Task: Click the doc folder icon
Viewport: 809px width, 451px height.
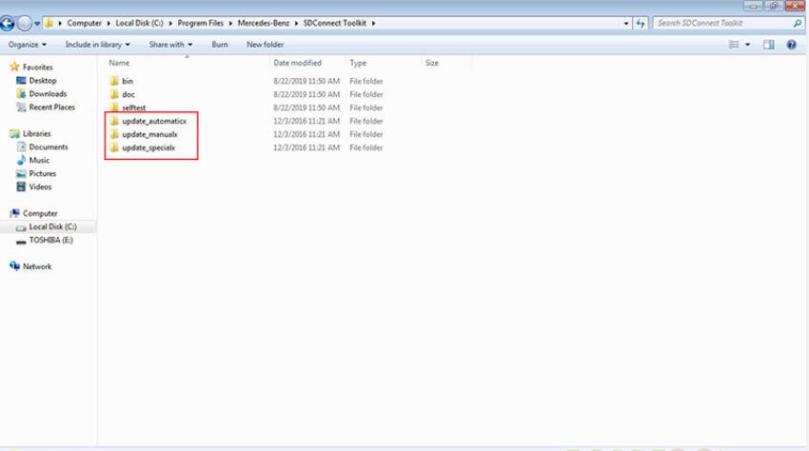Action: pos(114,94)
